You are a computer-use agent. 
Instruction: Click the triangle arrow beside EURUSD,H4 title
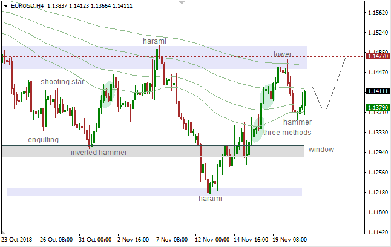click(x=5, y=5)
